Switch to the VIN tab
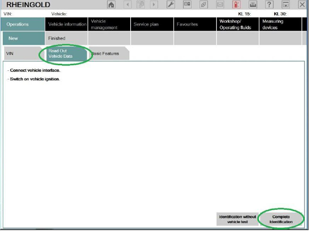 click(x=23, y=53)
